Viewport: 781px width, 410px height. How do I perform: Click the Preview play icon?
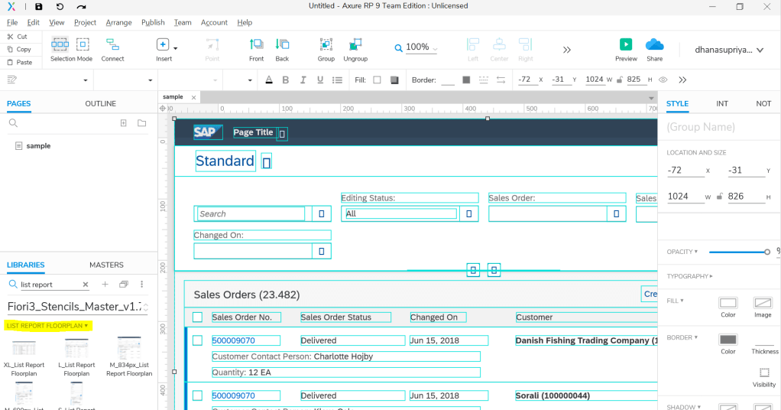(x=626, y=45)
